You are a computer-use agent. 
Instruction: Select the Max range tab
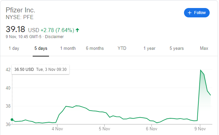pos(204,48)
